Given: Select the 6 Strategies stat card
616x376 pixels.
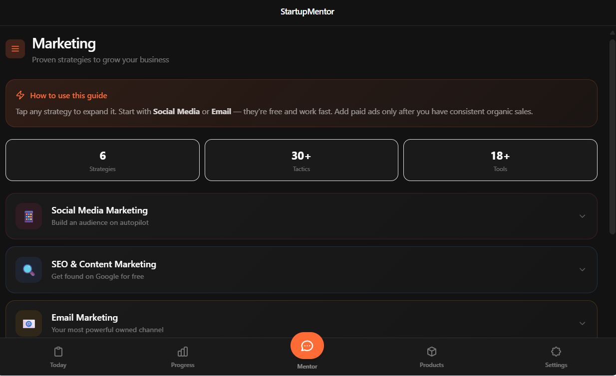Looking at the screenshot, I should click(102, 160).
